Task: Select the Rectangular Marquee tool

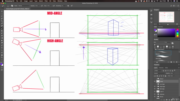Action: [x=2, y=14]
